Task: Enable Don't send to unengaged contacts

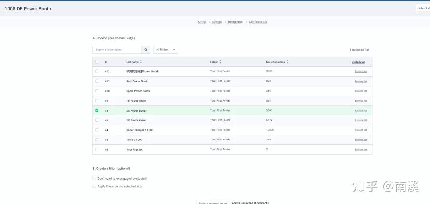Action: tap(94, 179)
